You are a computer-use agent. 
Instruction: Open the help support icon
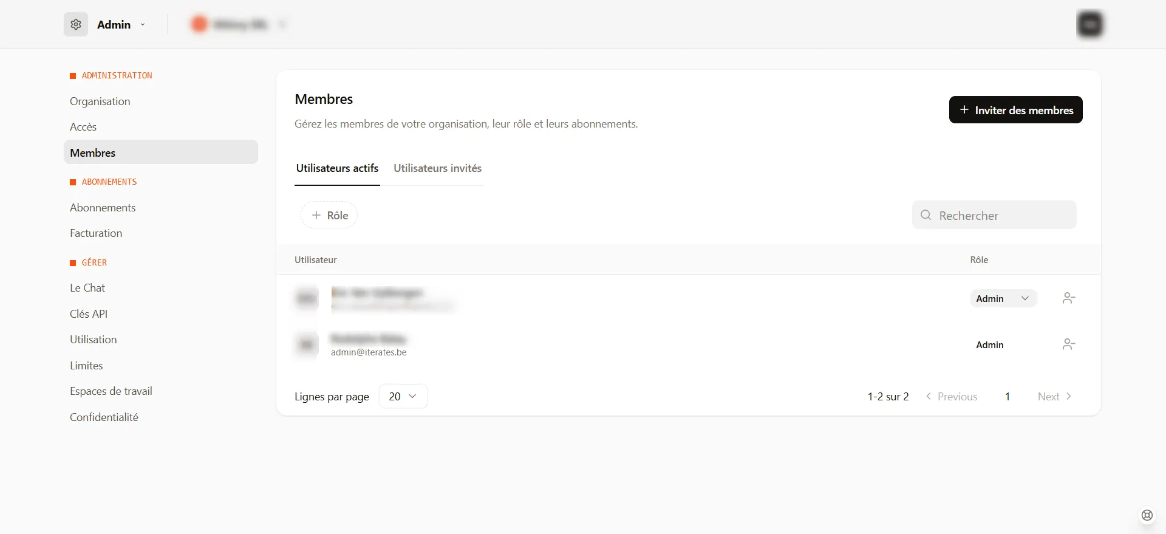pos(1147,515)
